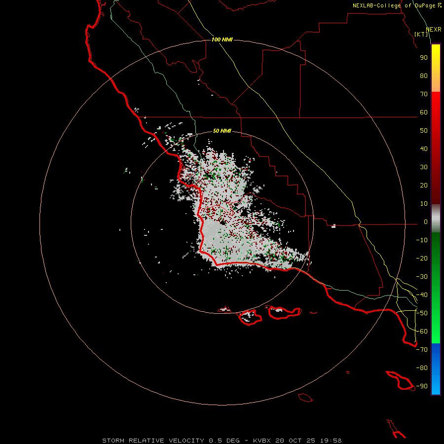Click the -40 value on velocity scale
This screenshot has width=444, height=444.
pos(422,295)
